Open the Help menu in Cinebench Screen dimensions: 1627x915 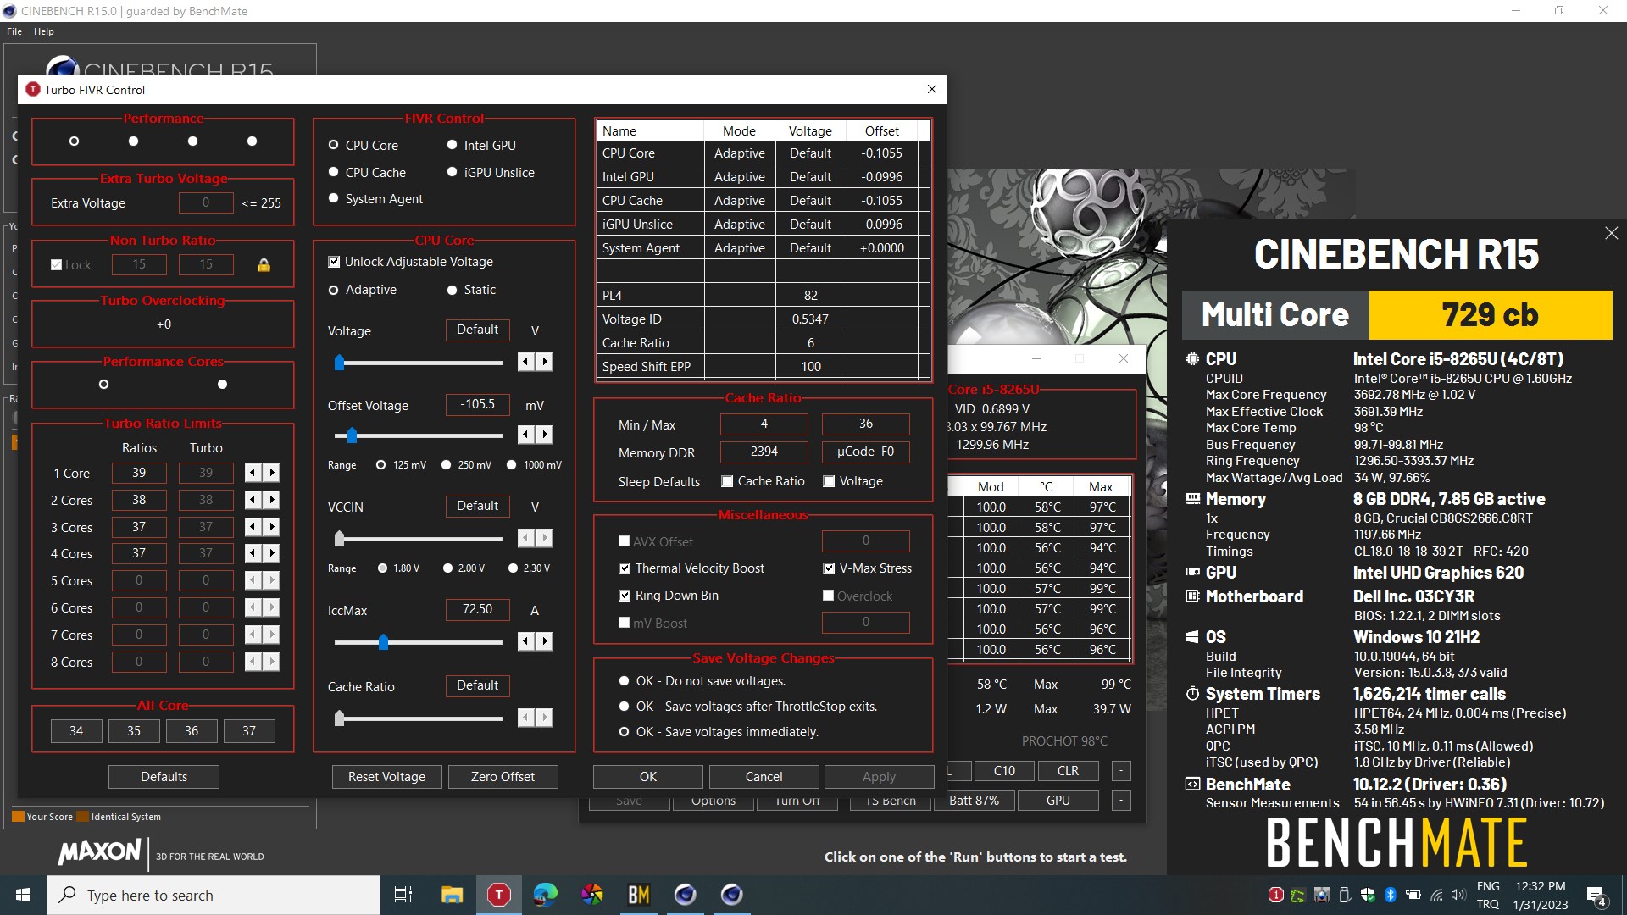[x=44, y=31]
